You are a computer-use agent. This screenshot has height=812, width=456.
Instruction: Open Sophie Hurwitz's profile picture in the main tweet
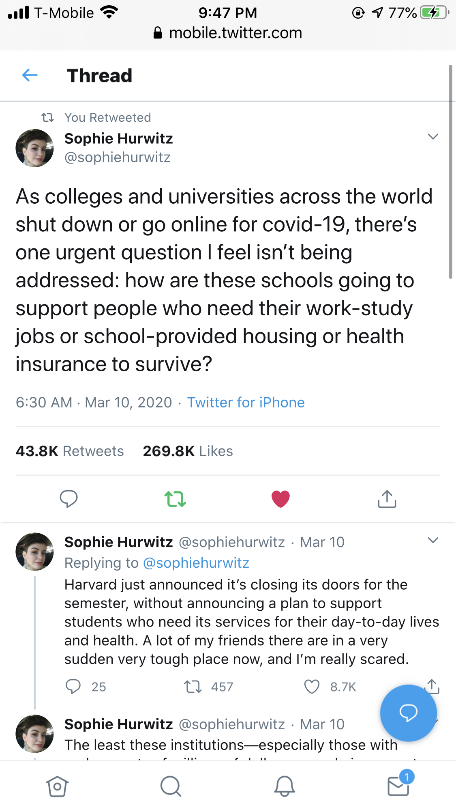34,148
